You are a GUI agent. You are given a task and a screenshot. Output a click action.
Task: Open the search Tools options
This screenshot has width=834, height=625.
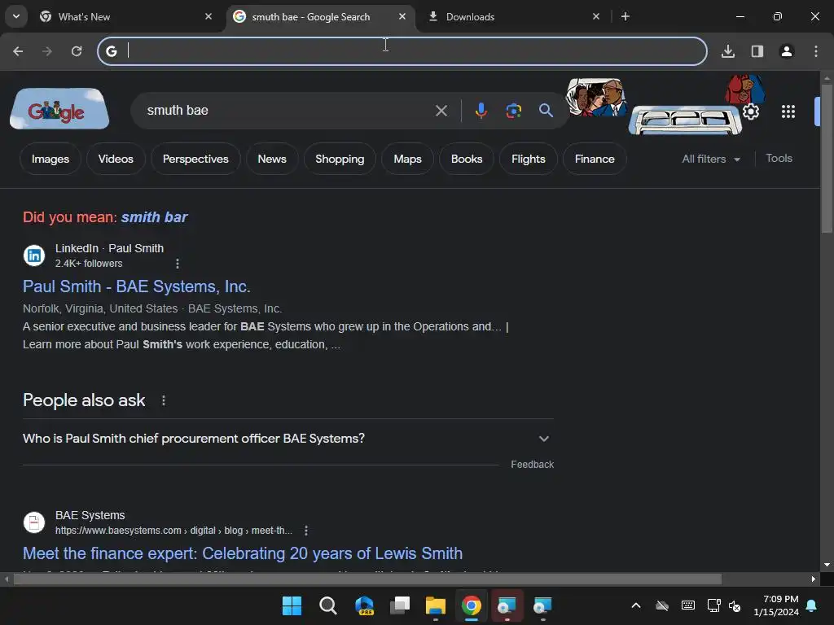[779, 159]
